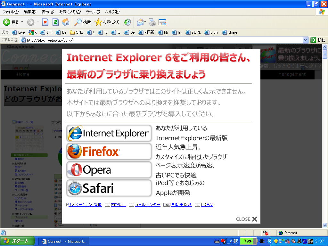
Task: Click the Forward arrow toolbar button
Action: click(31, 22)
